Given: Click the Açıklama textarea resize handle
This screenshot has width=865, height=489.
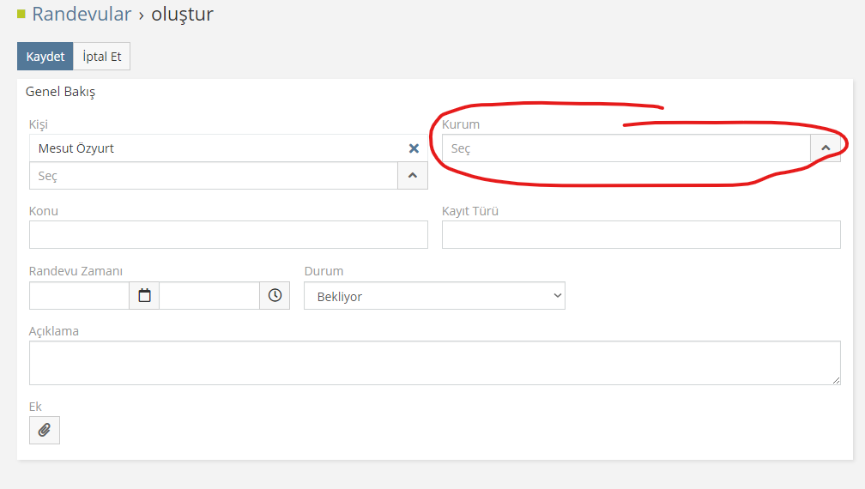Looking at the screenshot, I should (836, 380).
